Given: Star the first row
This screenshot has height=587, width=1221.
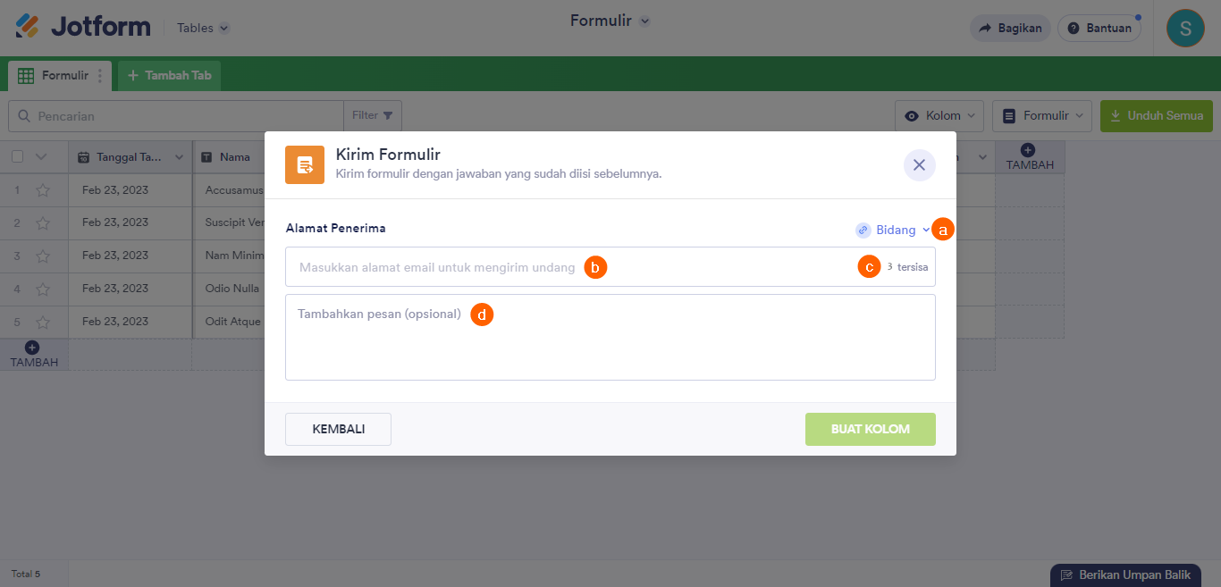Looking at the screenshot, I should pyautogui.click(x=42, y=190).
